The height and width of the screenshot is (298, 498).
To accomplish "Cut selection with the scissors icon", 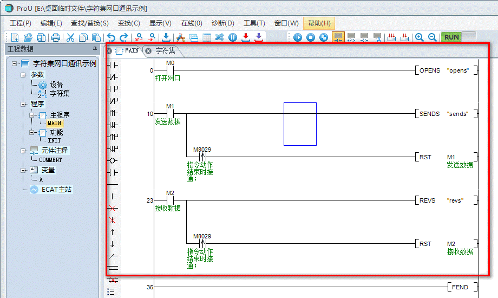I will click(70, 37).
